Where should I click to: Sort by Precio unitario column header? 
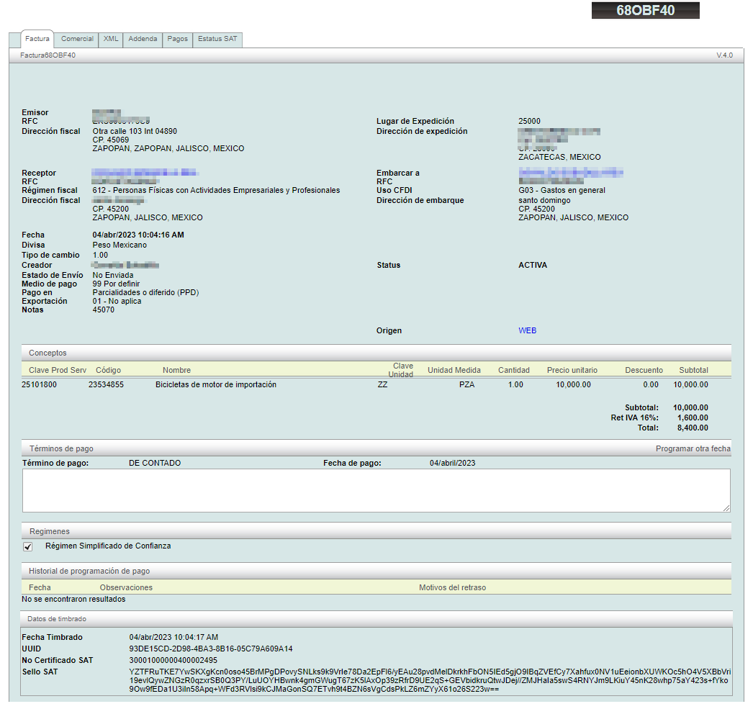pyautogui.click(x=572, y=370)
